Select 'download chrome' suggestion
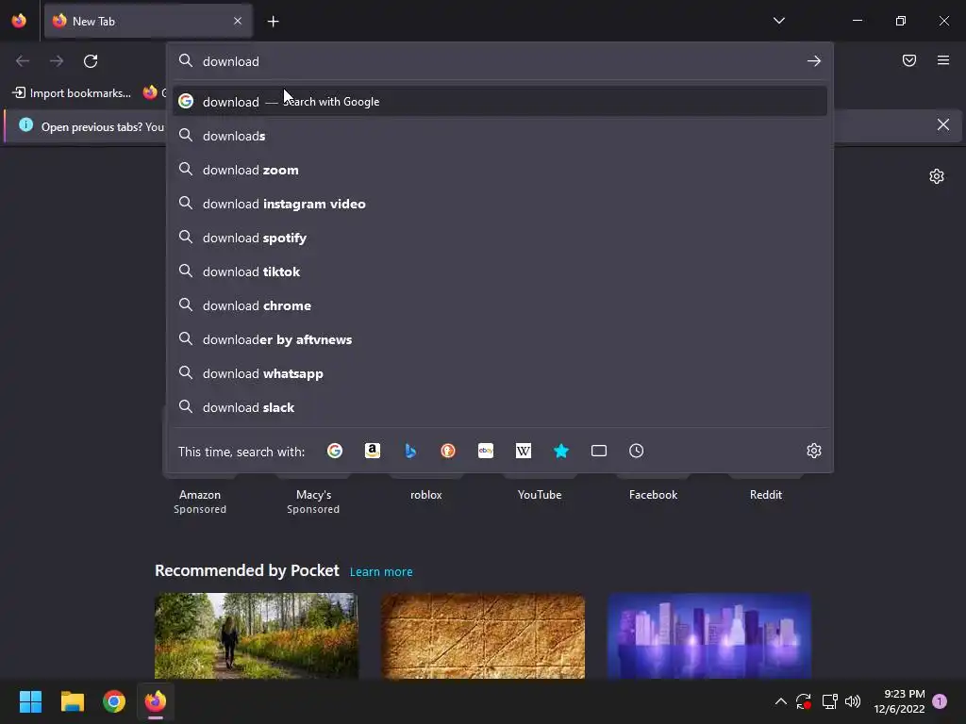This screenshot has height=724, width=966. tap(500, 305)
